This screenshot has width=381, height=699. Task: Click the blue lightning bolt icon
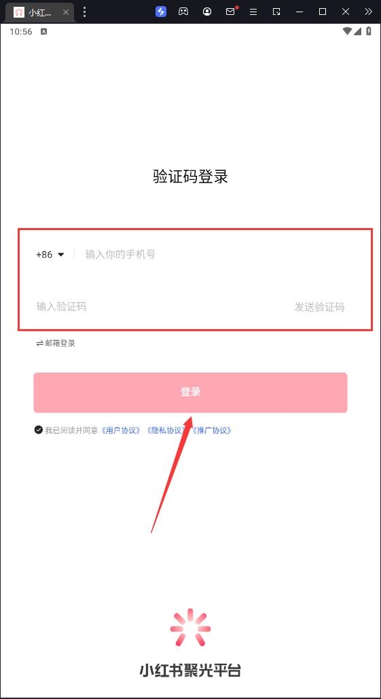pyautogui.click(x=161, y=12)
